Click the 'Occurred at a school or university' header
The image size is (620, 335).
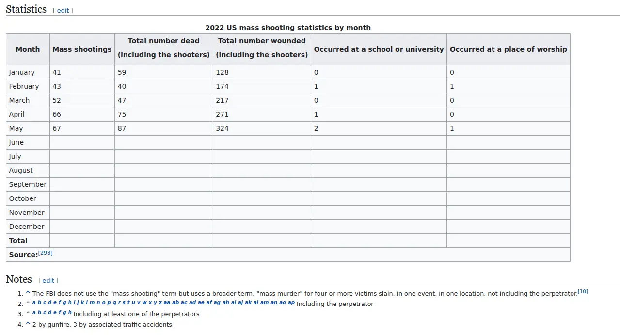[x=379, y=49]
